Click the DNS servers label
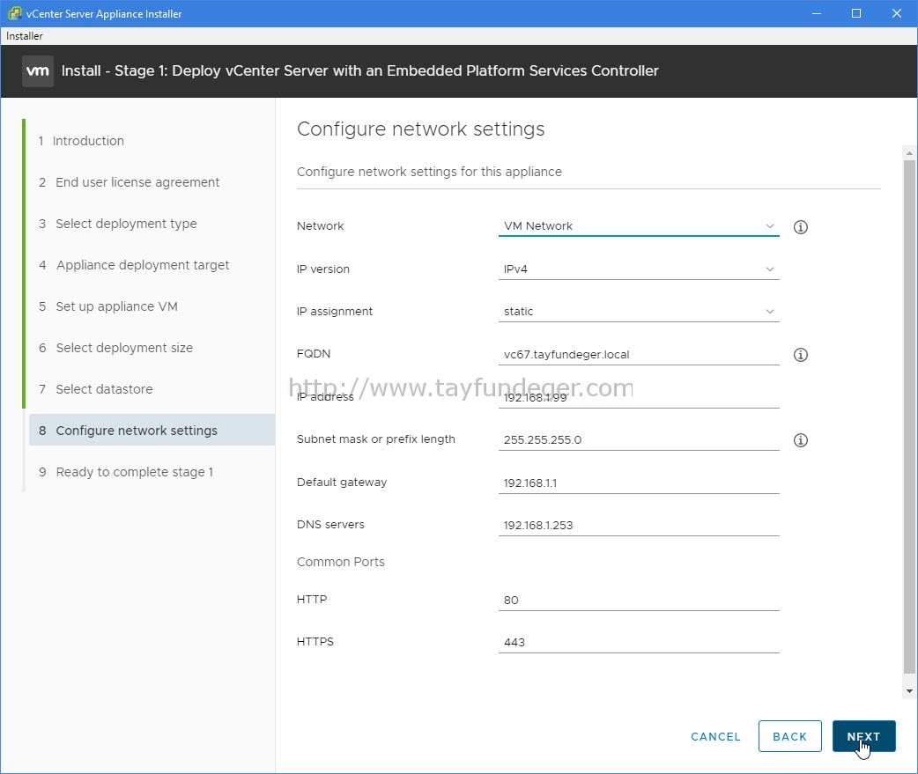Viewport: 918px width, 774px height. [x=330, y=525]
